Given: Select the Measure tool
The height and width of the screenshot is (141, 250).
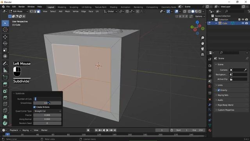Looking at the screenshot, I should point(5,70).
